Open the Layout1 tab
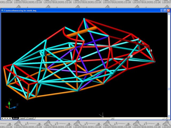Image resolution: width=171 pixels, height=128 pixels. [23, 118]
